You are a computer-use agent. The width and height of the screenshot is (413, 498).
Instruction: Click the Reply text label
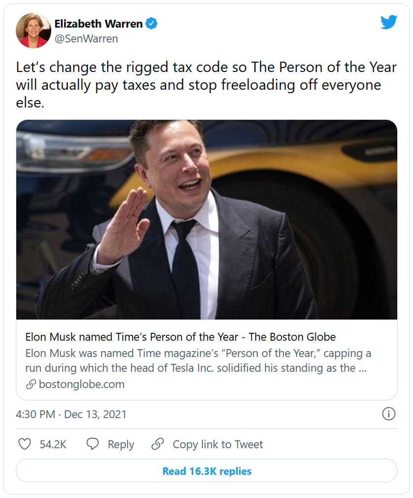[x=121, y=444]
